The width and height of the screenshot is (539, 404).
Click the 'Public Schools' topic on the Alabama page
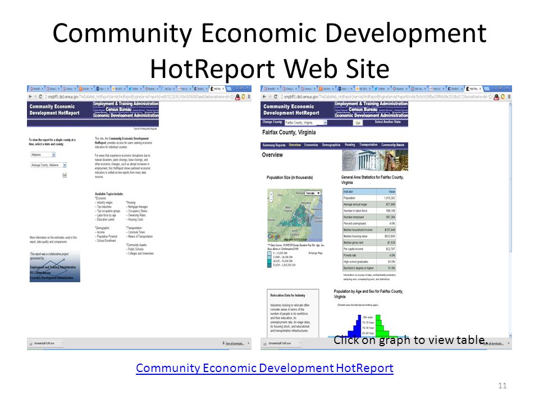click(x=135, y=249)
